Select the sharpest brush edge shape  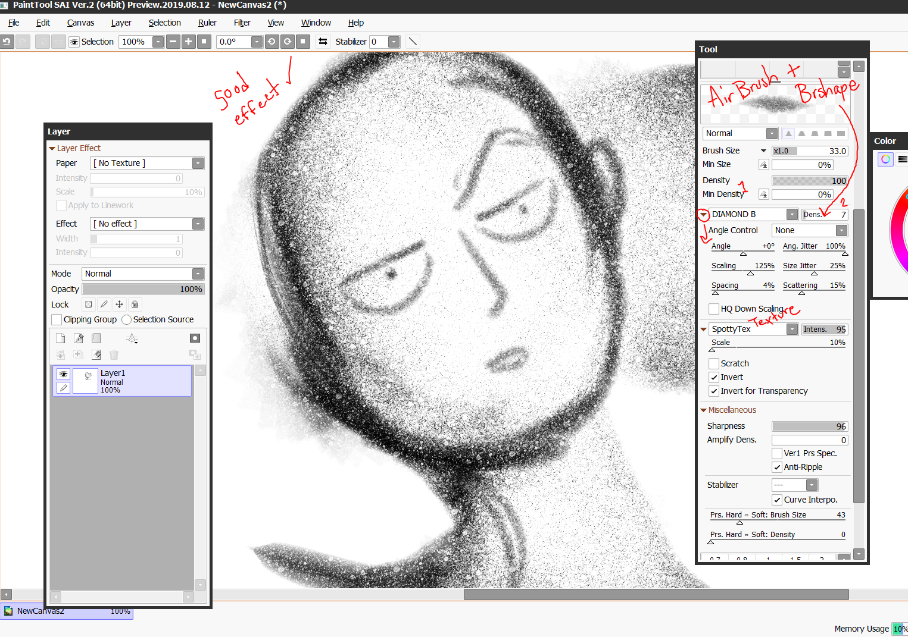[x=788, y=134]
